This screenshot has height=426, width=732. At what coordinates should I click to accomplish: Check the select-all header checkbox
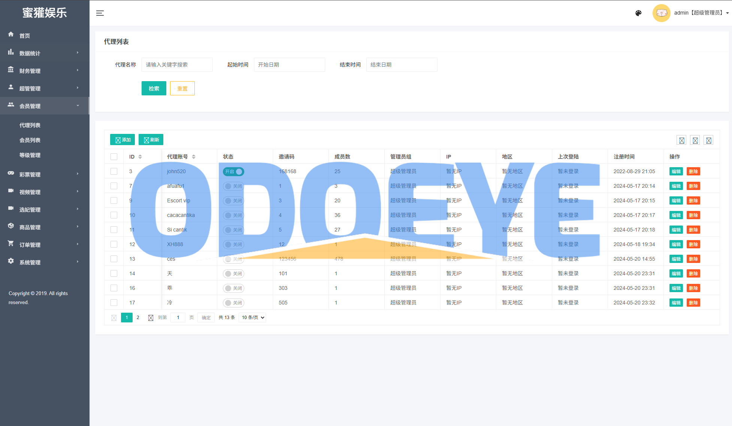tap(114, 157)
